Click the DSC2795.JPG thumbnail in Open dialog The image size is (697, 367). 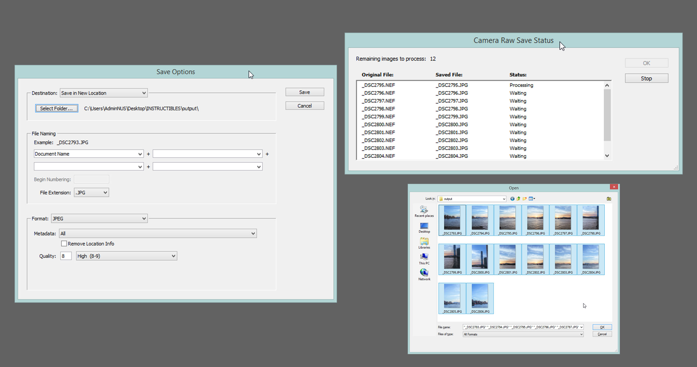(x=509, y=219)
